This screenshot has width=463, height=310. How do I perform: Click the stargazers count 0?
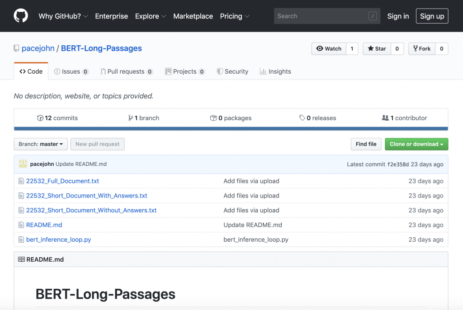(397, 49)
